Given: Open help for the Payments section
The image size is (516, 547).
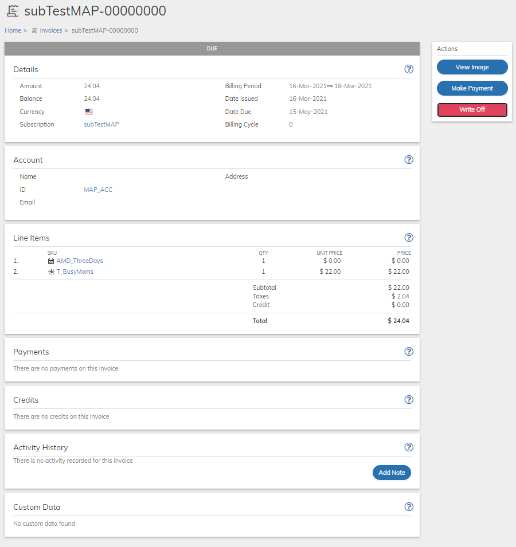Looking at the screenshot, I should click(x=408, y=352).
